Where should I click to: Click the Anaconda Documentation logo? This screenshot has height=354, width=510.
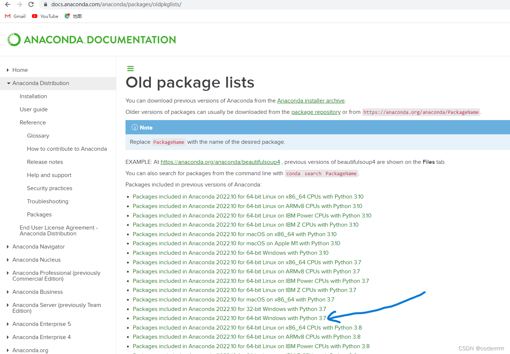click(x=92, y=39)
